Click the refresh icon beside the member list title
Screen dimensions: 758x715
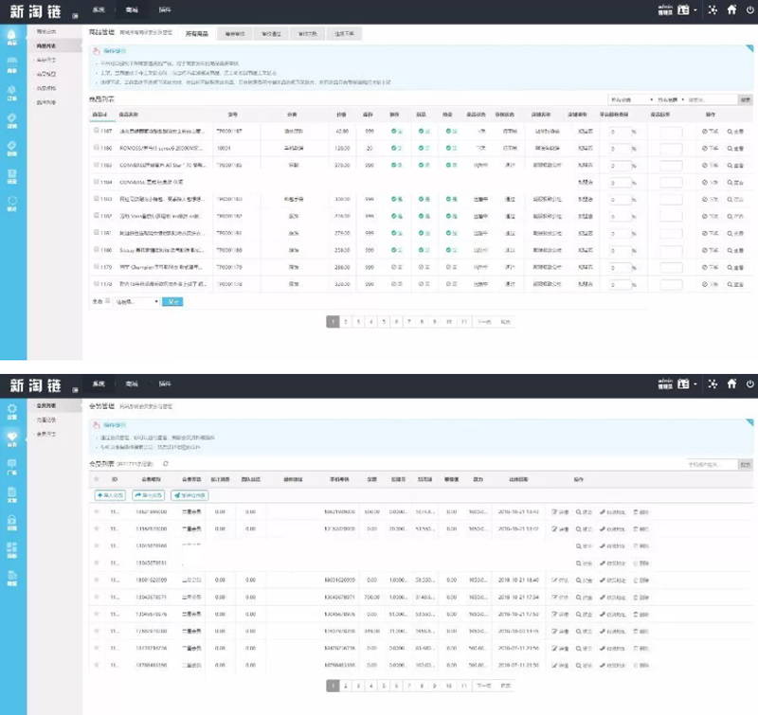point(167,464)
